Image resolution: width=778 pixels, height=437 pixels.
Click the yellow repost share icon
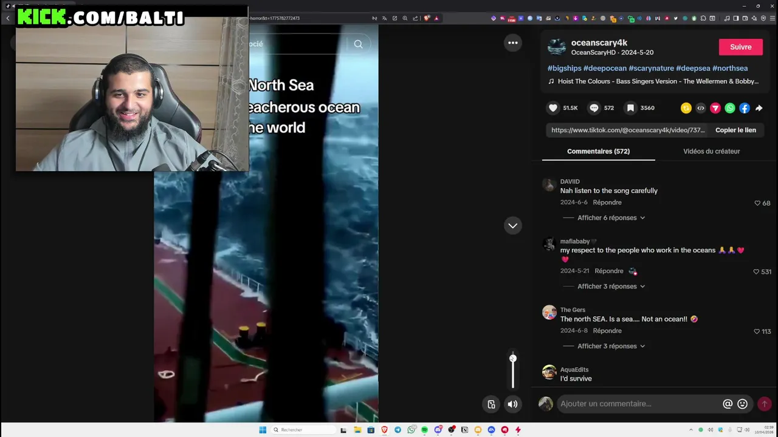(686, 108)
